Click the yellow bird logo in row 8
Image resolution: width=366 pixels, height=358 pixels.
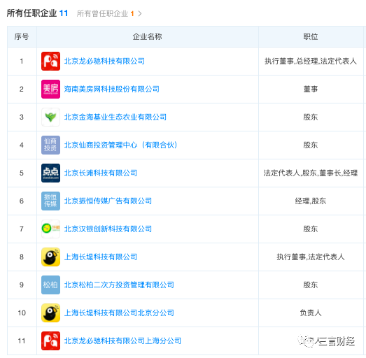[50, 257]
